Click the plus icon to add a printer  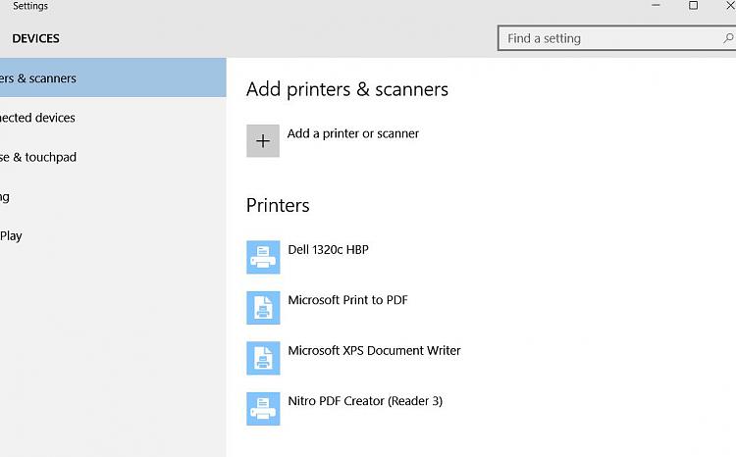[x=263, y=141]
